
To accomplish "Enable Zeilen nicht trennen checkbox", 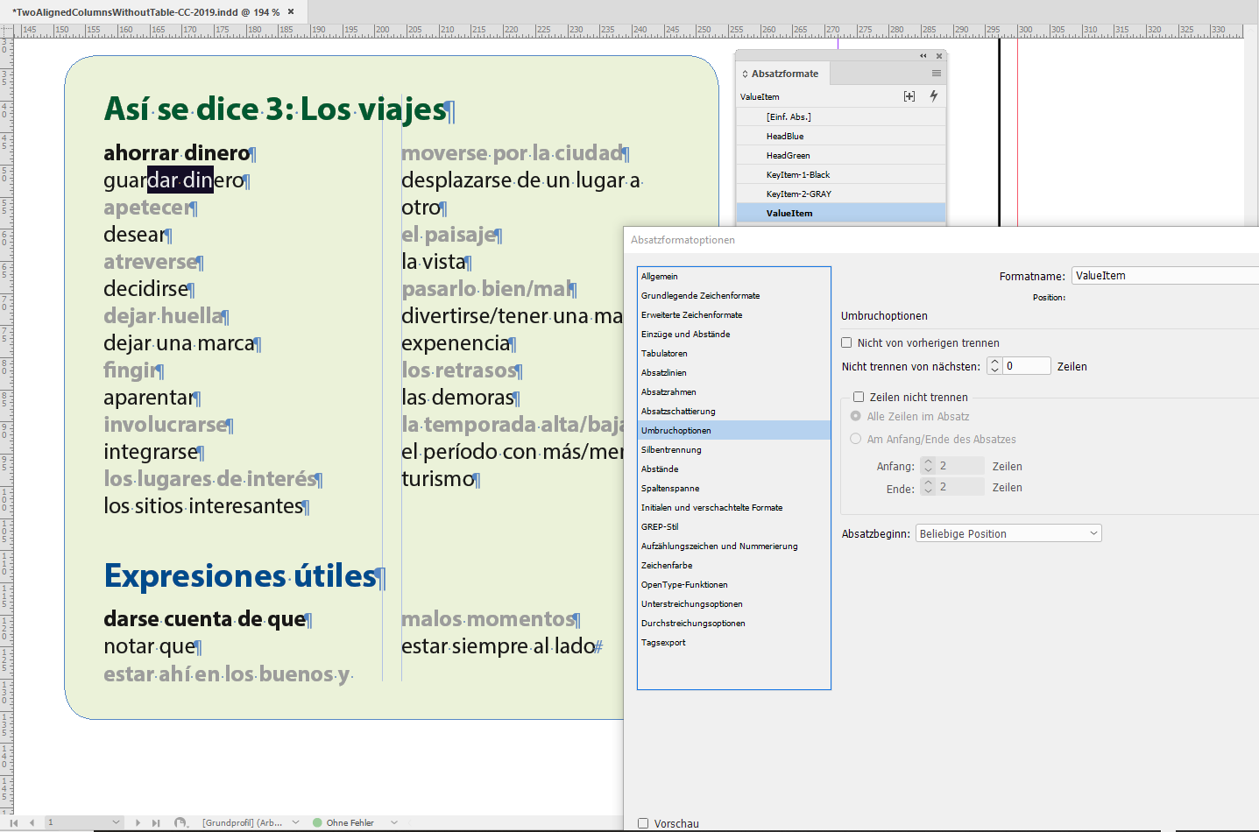I will (859, 397).
